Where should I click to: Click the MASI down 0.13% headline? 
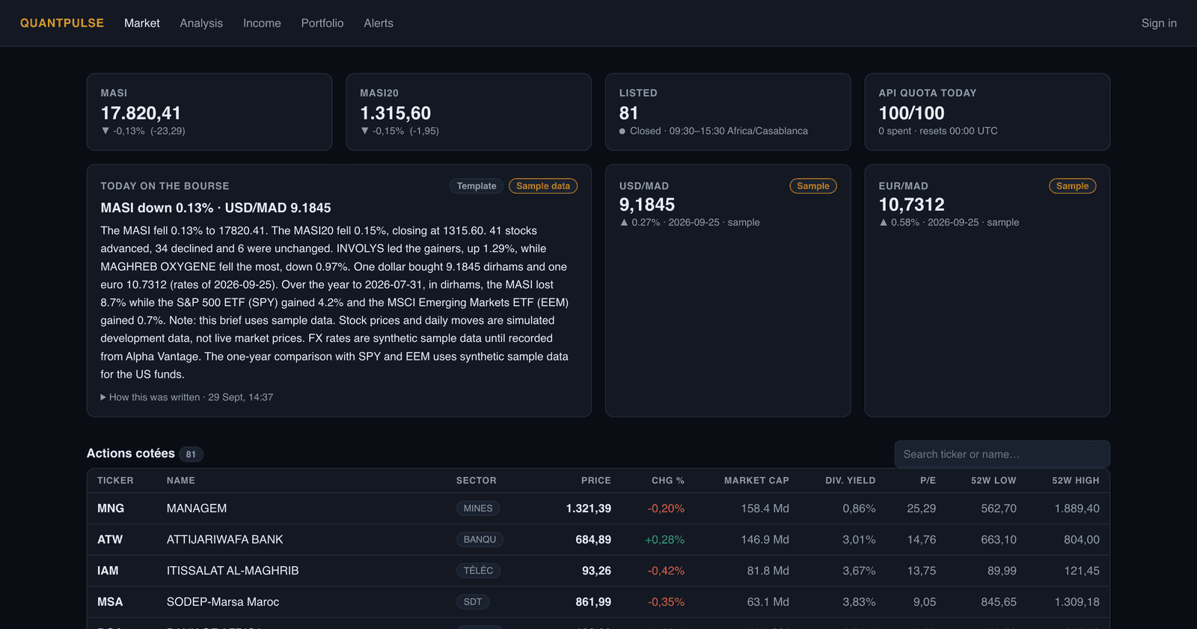[x=215, y=208]
